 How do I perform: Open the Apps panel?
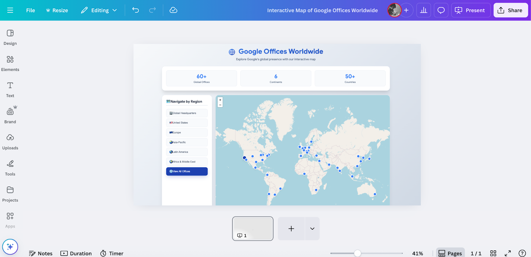point(10,220)
